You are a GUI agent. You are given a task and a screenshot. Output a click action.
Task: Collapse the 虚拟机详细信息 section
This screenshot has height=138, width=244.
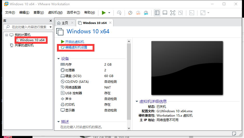pyautogui.click(x=137, y=102)
